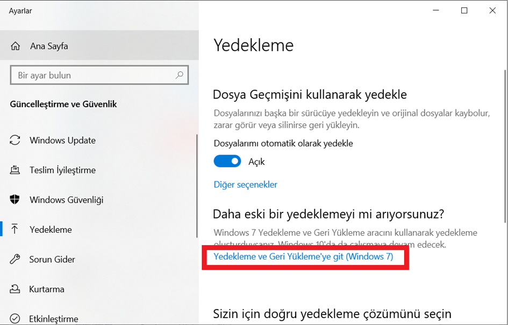This screenshot has height=325, width=508.
Task: Click the main content vertical scrollbar
Action: point(505,146)
